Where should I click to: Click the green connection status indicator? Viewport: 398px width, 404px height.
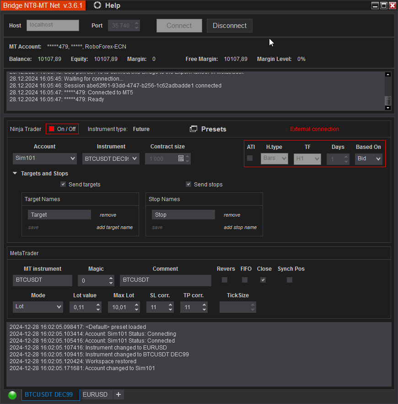(12, 395)
